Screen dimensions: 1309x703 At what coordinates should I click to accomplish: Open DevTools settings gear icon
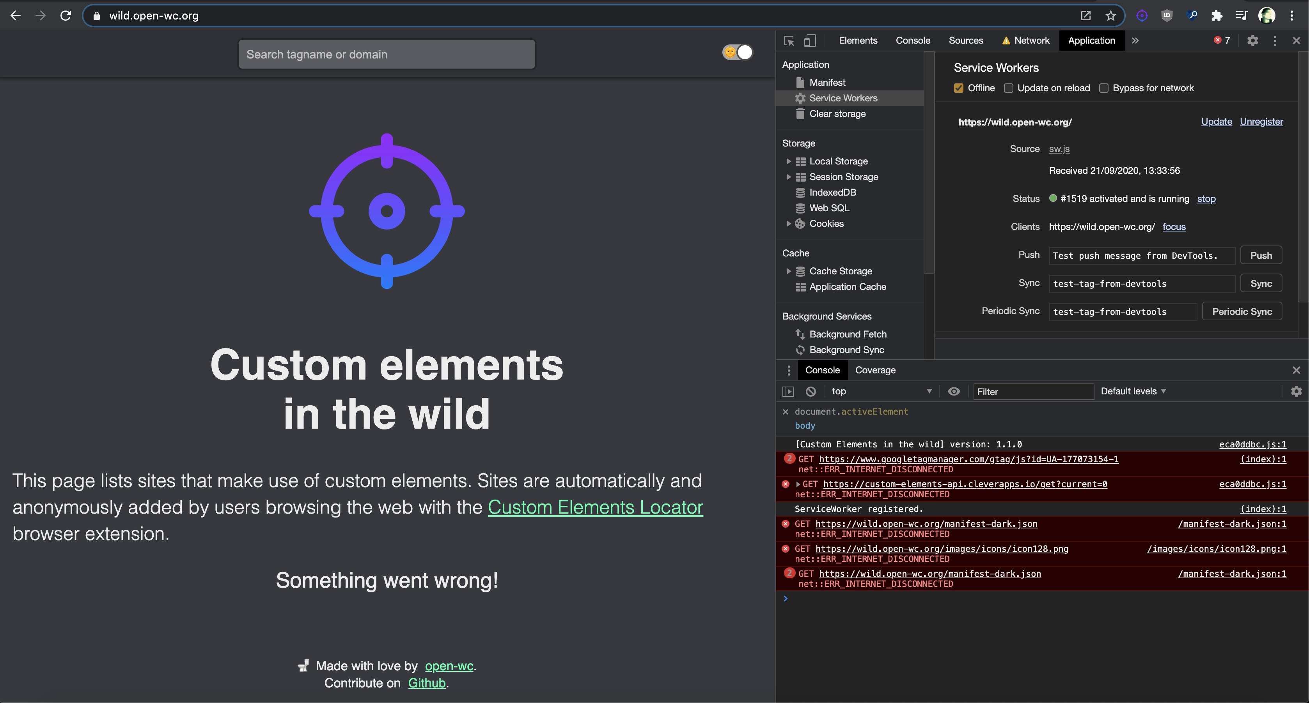1252,41
